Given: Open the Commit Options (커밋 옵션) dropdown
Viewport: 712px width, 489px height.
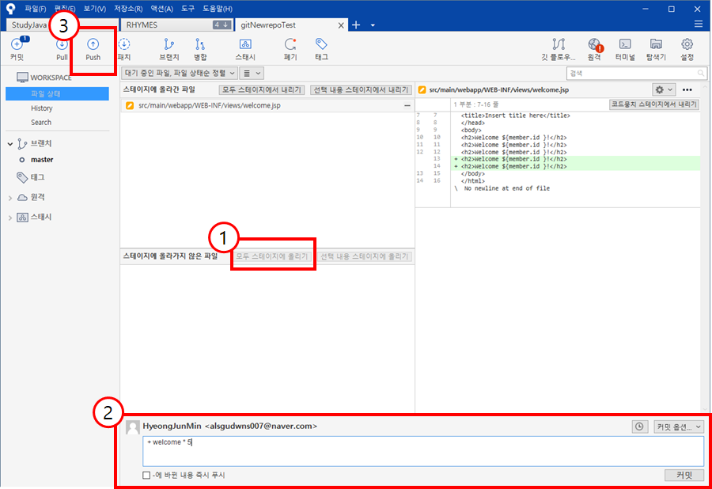Looking at the screenshot, I should [x=679, y=426].
